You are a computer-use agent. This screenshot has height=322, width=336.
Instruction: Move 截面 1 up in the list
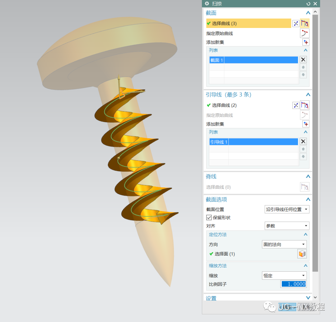coord(303,67)
